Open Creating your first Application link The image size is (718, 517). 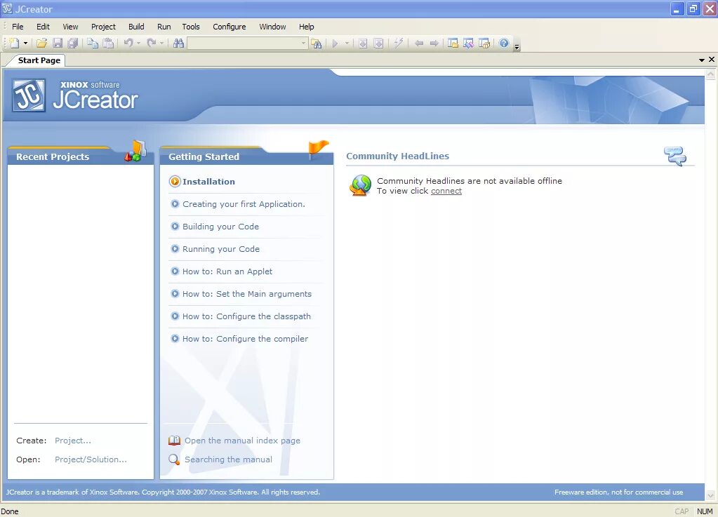(x=244, y=204)
